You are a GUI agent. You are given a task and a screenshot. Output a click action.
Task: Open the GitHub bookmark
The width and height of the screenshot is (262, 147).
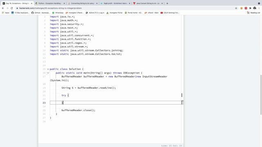(x=41, y=13)
